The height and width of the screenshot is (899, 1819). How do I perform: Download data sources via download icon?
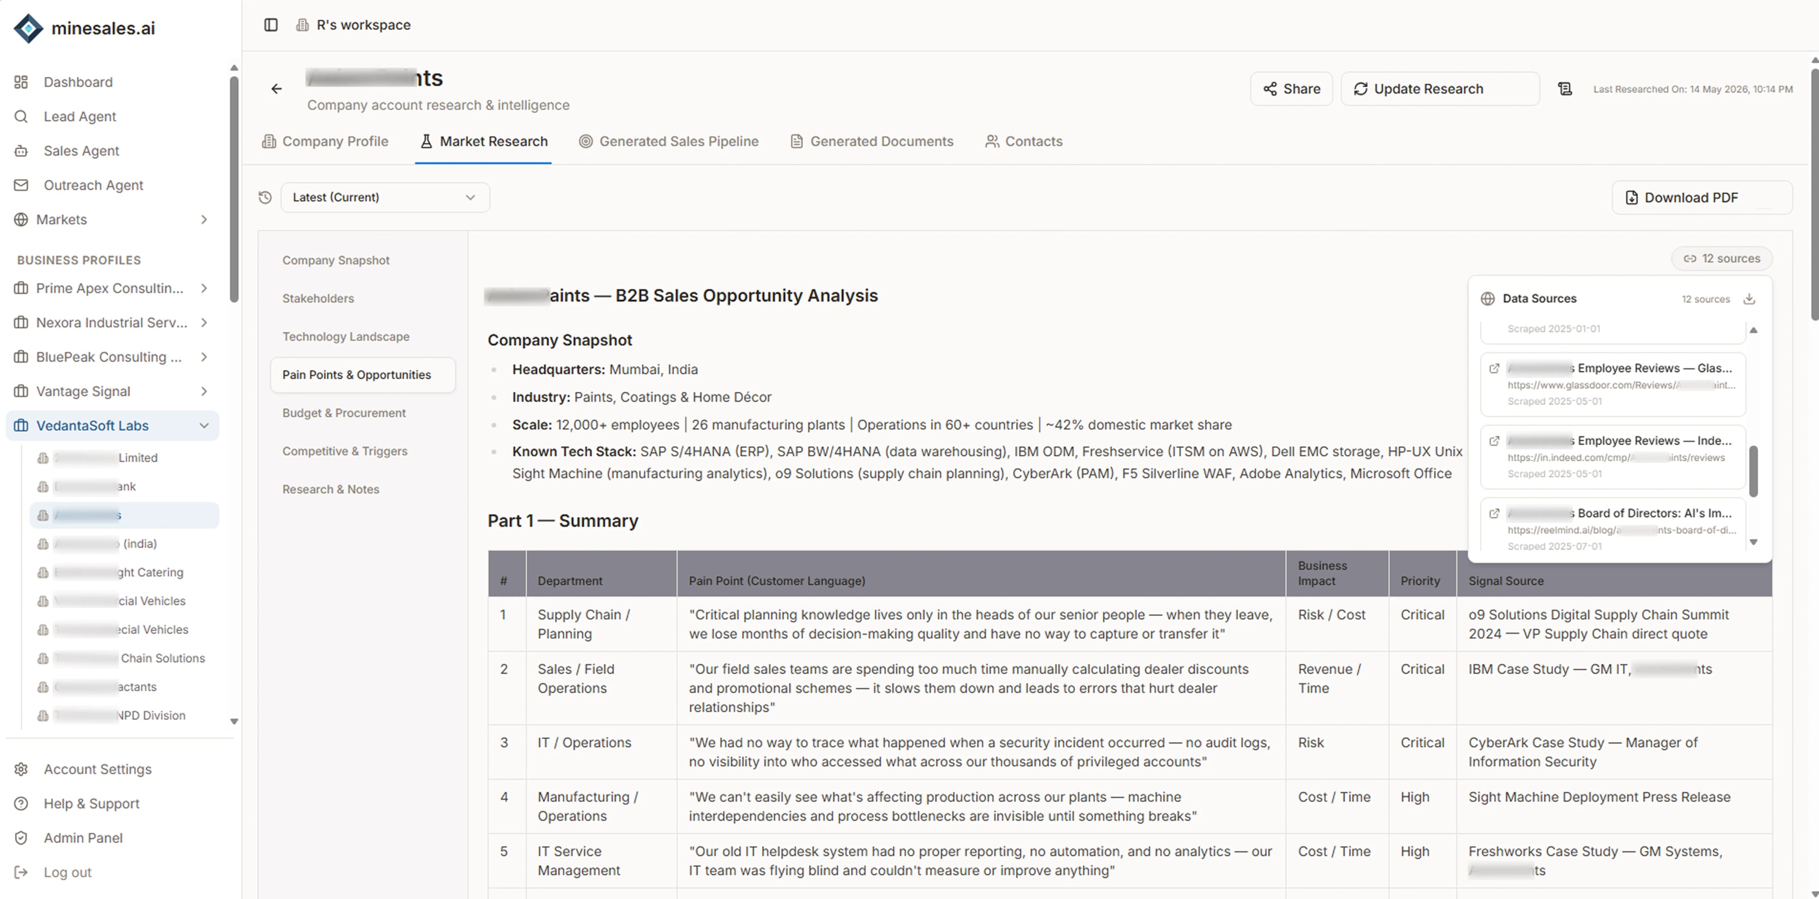(x=1749, y=299)
